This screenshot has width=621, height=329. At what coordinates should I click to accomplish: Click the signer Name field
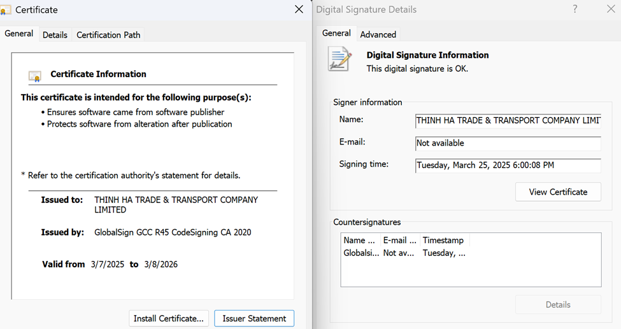508,121
